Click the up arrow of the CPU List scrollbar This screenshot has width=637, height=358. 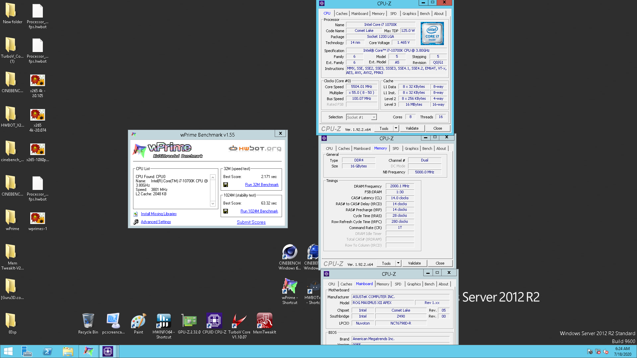tap(213, 177)
